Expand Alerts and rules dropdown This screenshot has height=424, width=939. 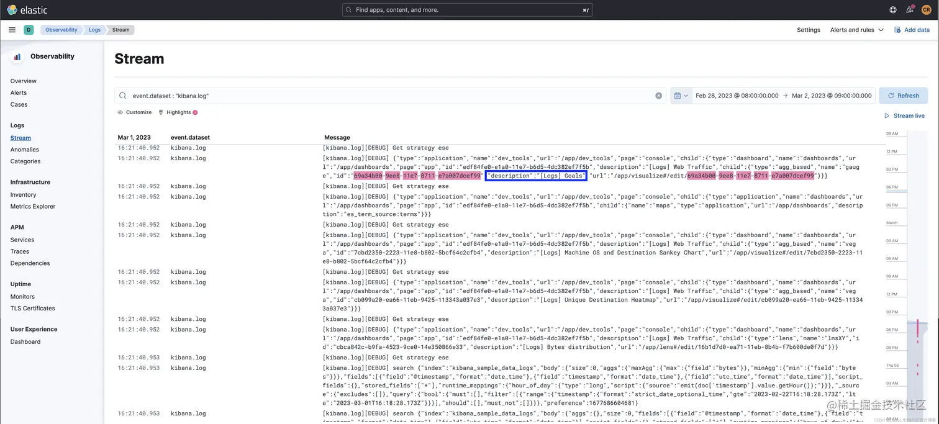[x=856, y=30]
